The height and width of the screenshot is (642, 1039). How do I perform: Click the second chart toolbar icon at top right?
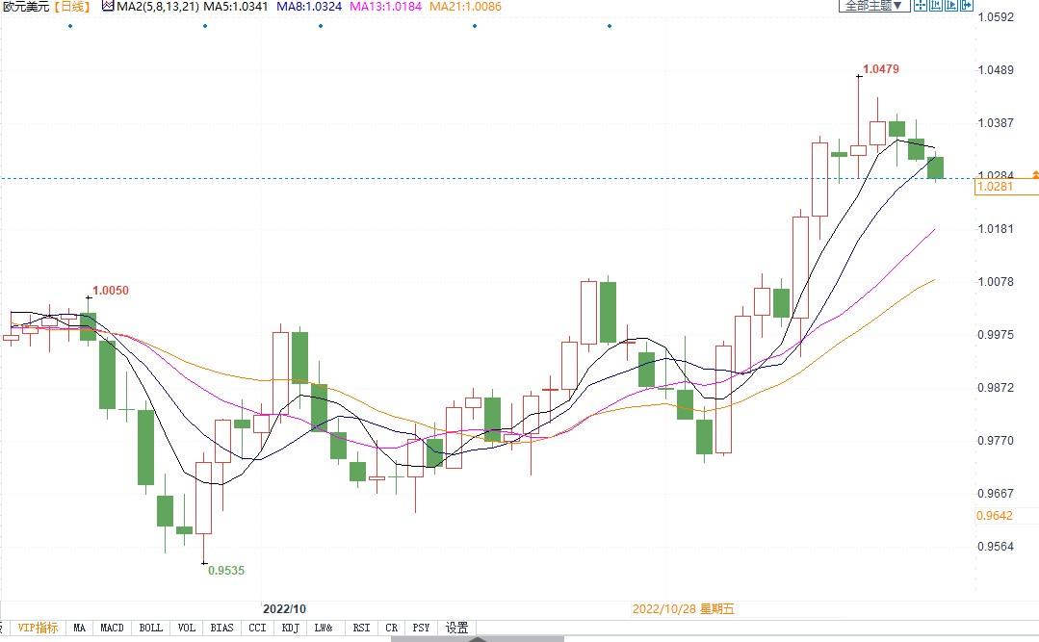pos(935,6)
